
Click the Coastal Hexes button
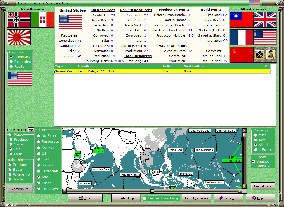263,186
